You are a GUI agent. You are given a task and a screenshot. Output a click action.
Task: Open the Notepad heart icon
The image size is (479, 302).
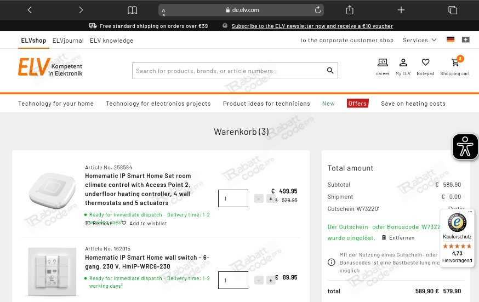[x=425, y=67]
